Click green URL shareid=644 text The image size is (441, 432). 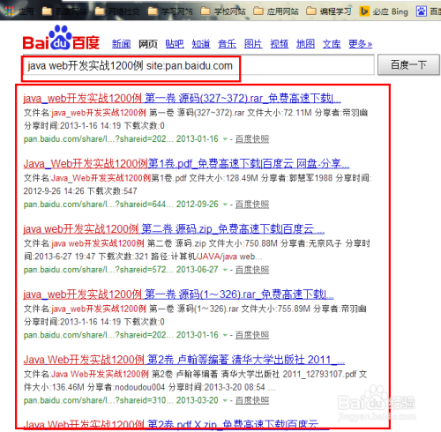99,205
